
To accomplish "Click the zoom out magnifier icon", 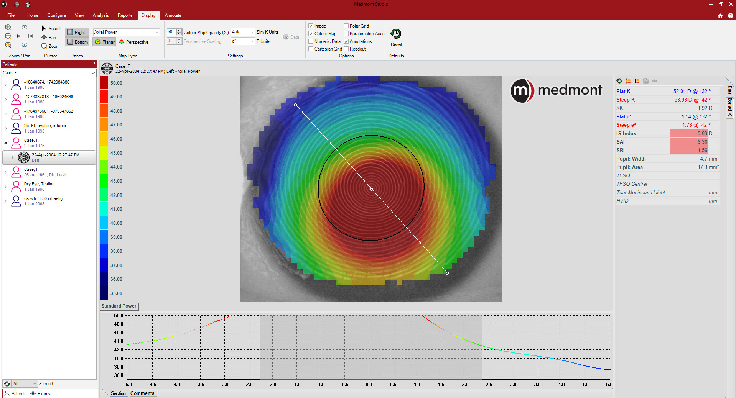I will [x=8, y=36].
